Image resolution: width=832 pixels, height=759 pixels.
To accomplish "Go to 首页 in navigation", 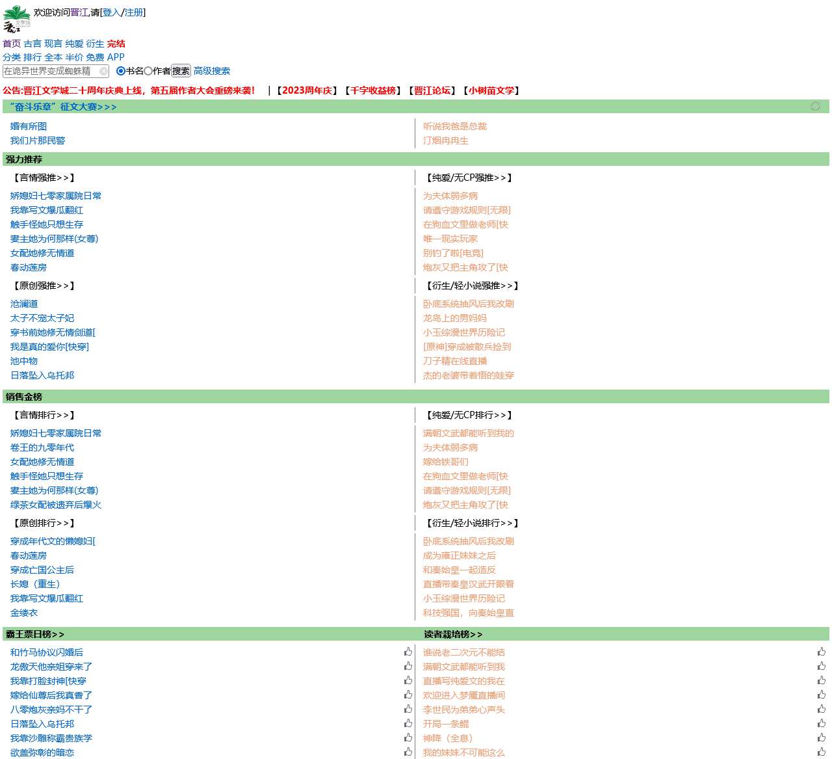I will click(12, 44).
